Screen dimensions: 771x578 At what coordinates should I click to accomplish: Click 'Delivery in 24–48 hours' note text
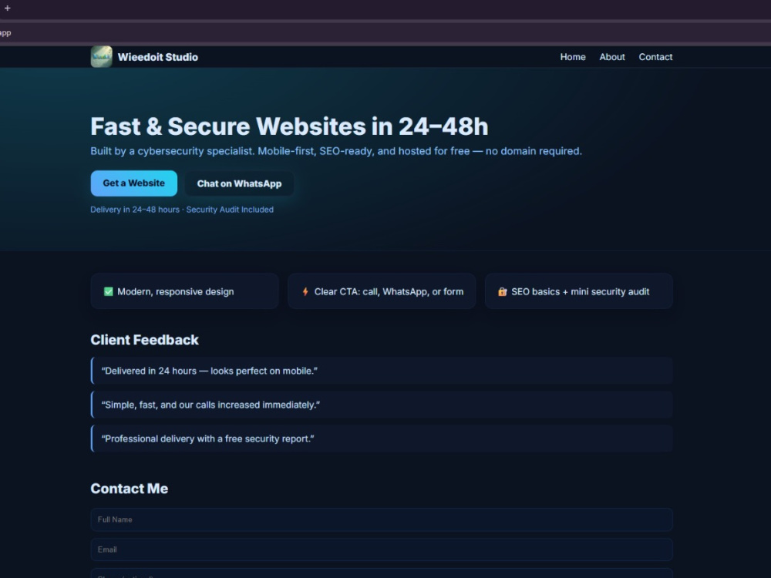[x=182, y=210]
